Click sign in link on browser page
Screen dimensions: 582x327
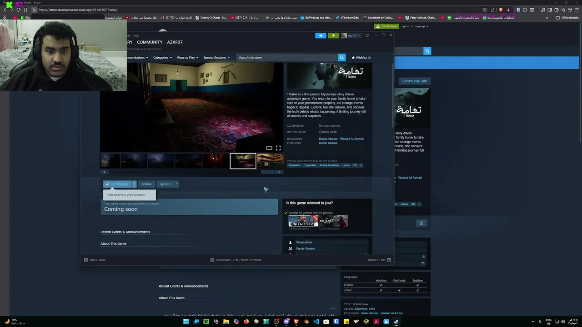point(405,26)
